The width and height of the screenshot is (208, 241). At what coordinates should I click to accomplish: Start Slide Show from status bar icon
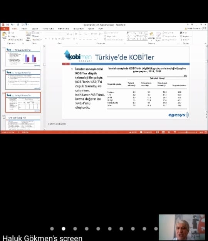[174, 132]
